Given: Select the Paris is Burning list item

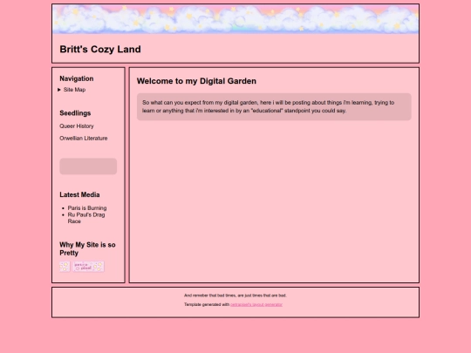Looking at the screenshot, I should point(87,208).
